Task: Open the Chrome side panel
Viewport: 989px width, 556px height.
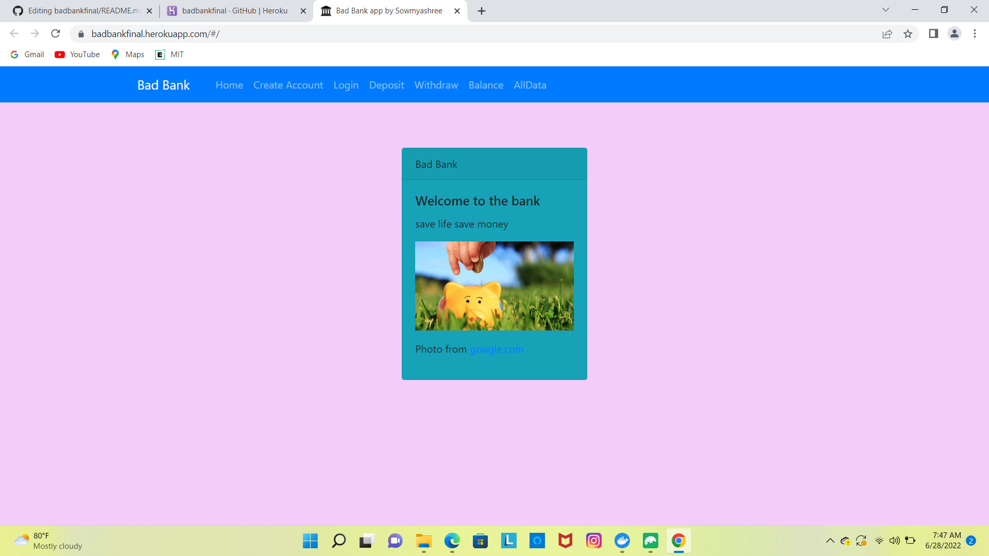Action: point(933,33)
